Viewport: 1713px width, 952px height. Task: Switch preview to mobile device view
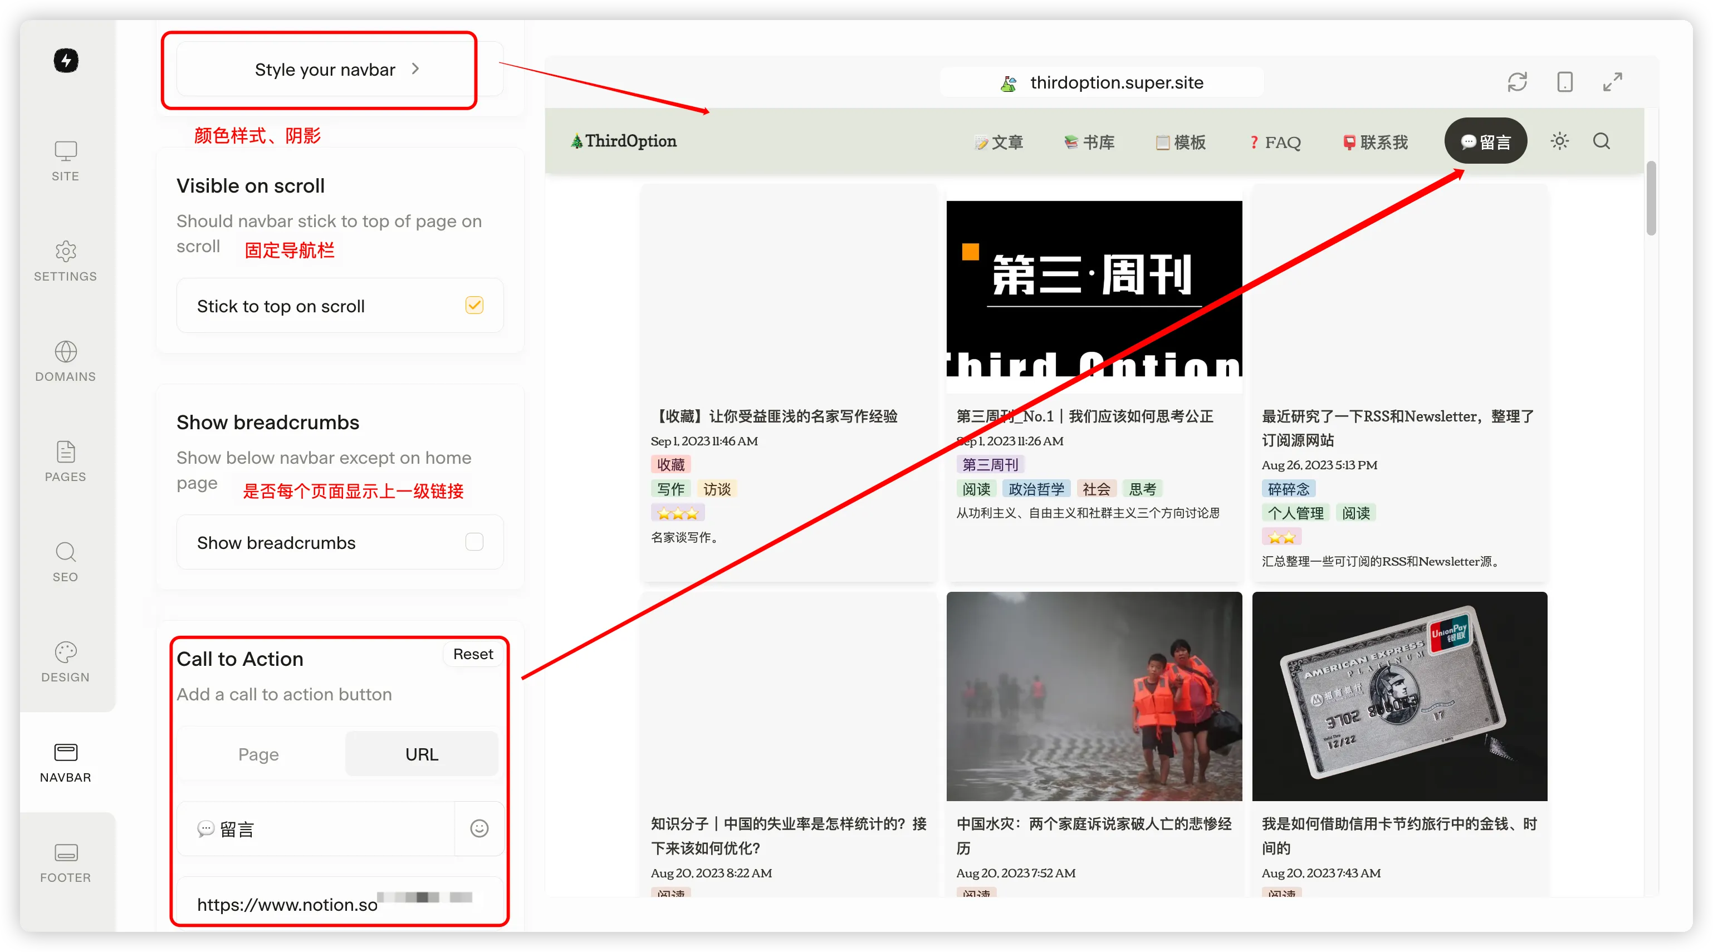pos(1565,82)
